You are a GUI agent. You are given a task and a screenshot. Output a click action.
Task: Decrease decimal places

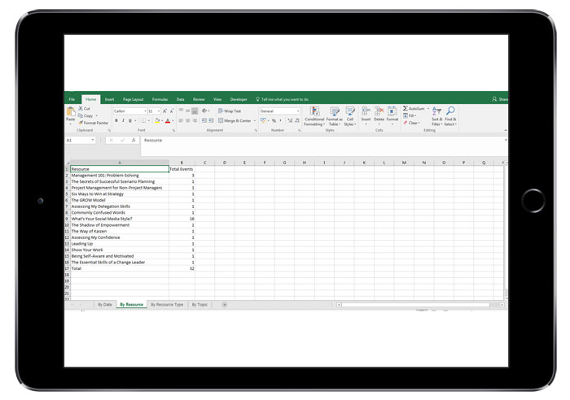point(297,120)
